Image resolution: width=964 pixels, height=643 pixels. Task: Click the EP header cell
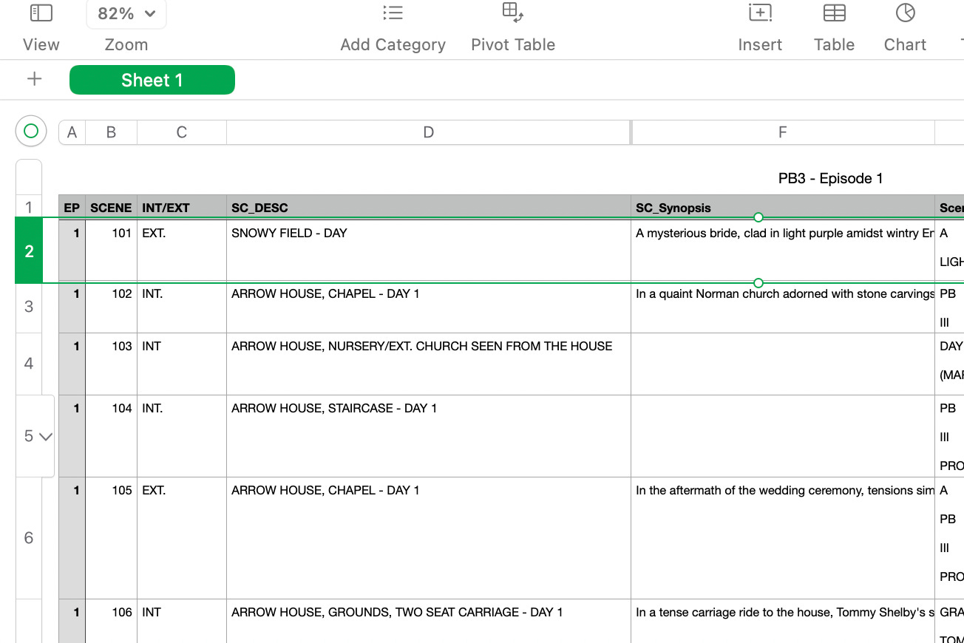click(x=72, y=208)
